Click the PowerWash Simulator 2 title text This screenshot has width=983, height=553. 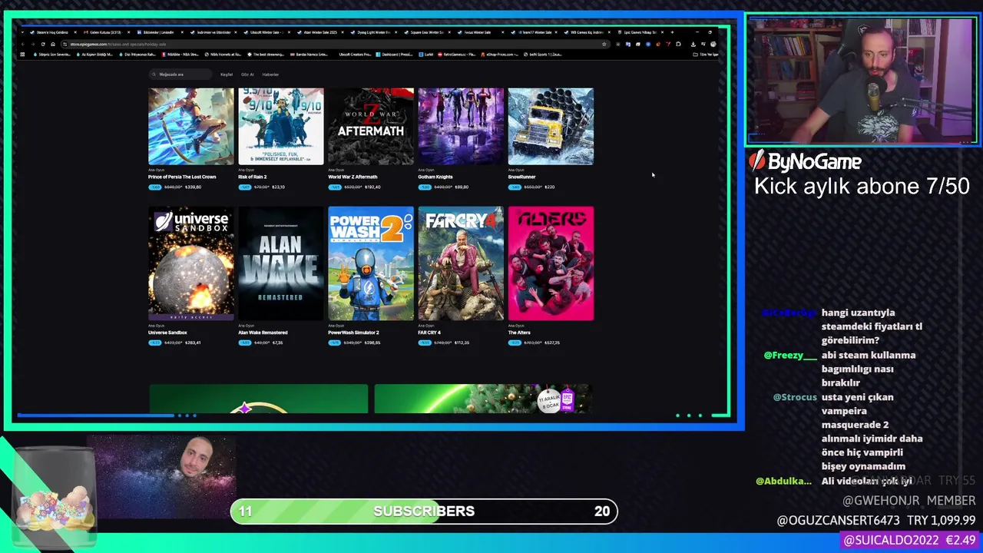[x=353, y=333]
